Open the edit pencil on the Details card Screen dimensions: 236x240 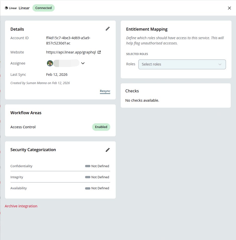(108, 29)
